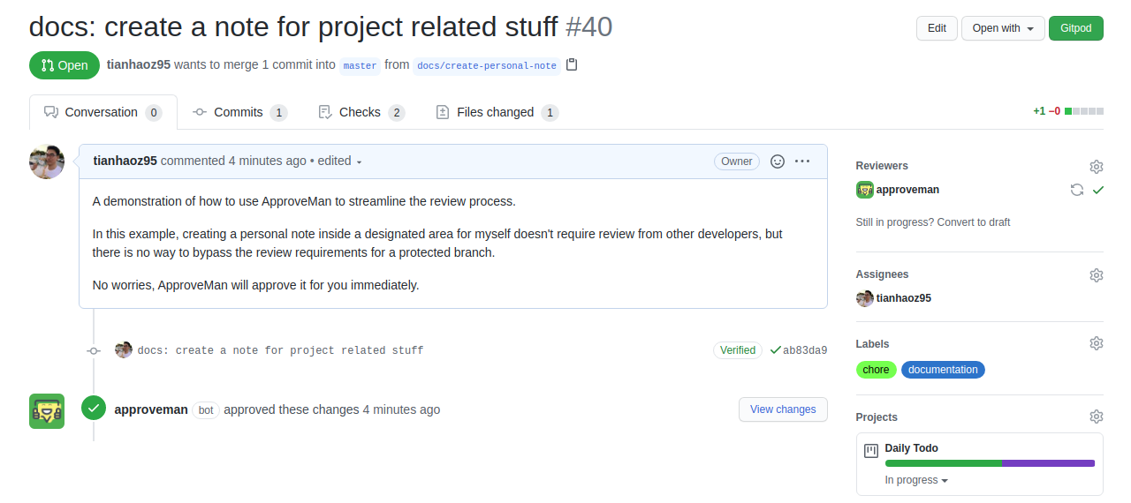
Task: Open the comment's 4 minutes ago timestamp
Action: 268,161
